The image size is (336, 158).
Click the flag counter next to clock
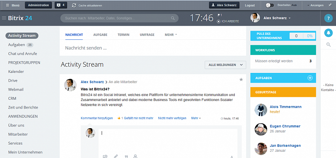tap(220, 15)
